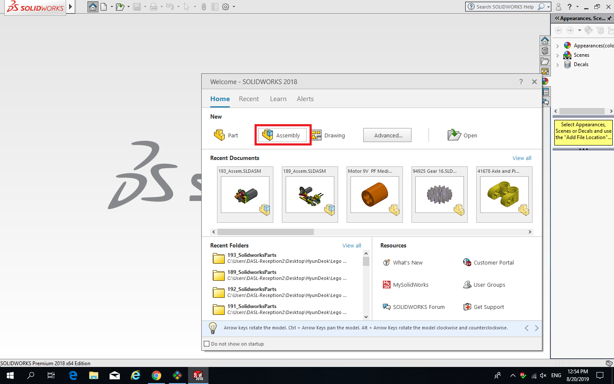Open 94925 Gear 16 thumbnail
Screen dimensions: 614x384
click(440, 195)
